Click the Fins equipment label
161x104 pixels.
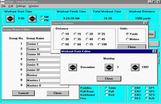click(83, 98)
